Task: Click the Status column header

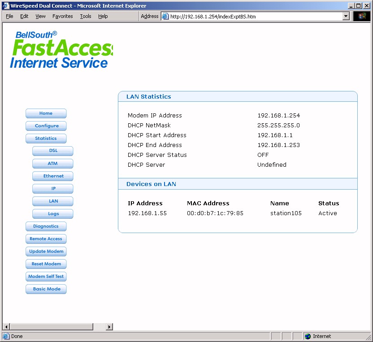Action: 329,203
